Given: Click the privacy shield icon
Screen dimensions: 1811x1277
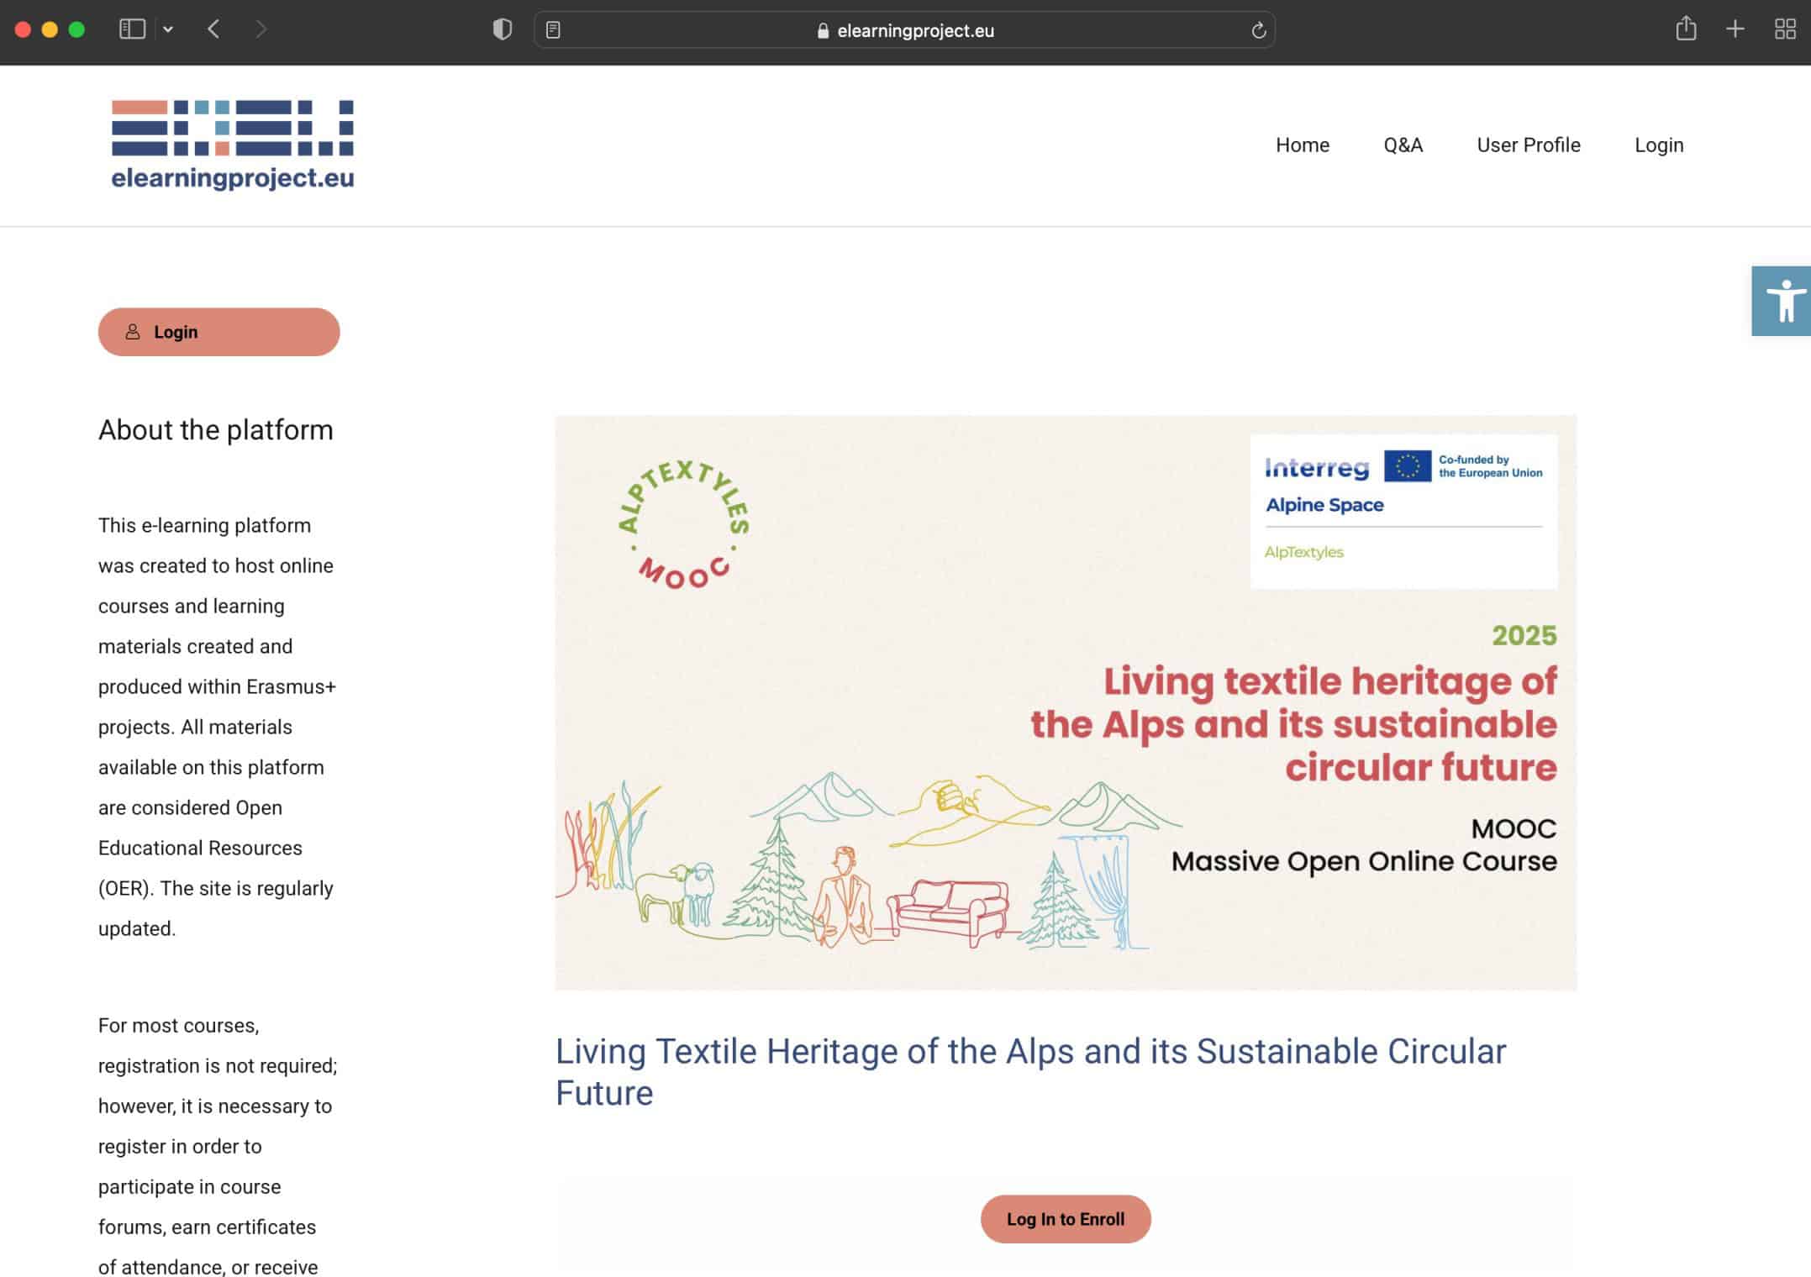Looking at the screenshot, I should coord(502,29).
